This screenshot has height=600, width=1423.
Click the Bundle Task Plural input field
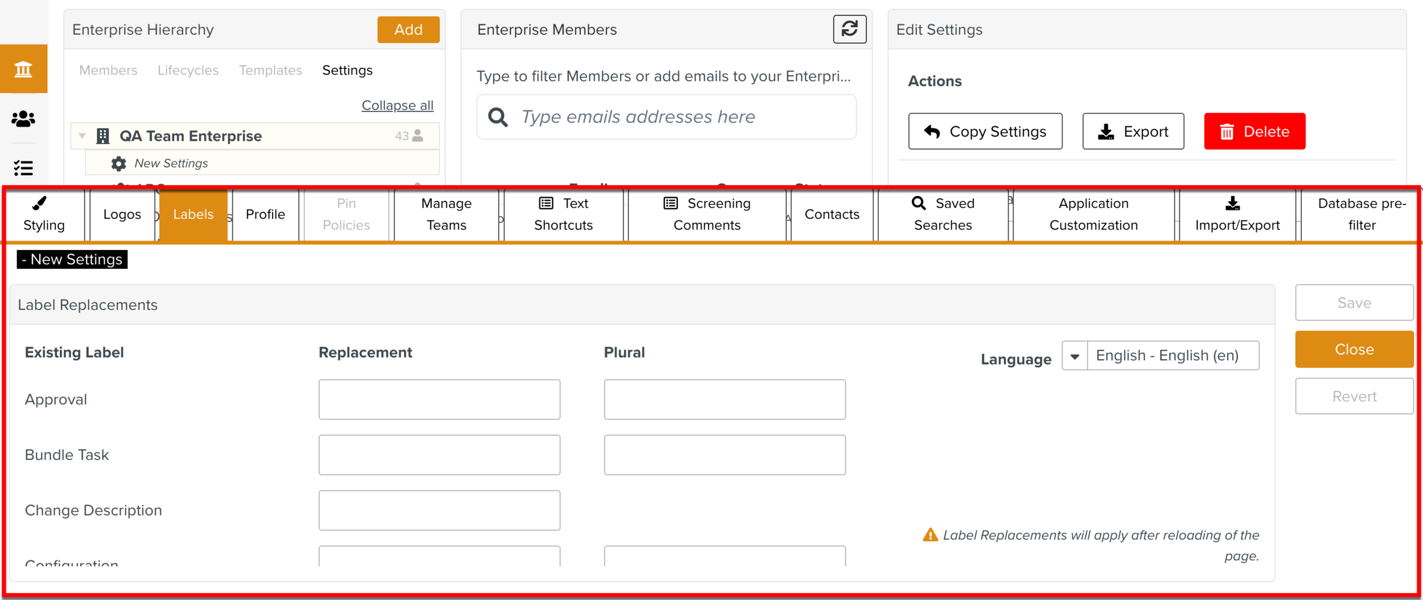point(724,455)
